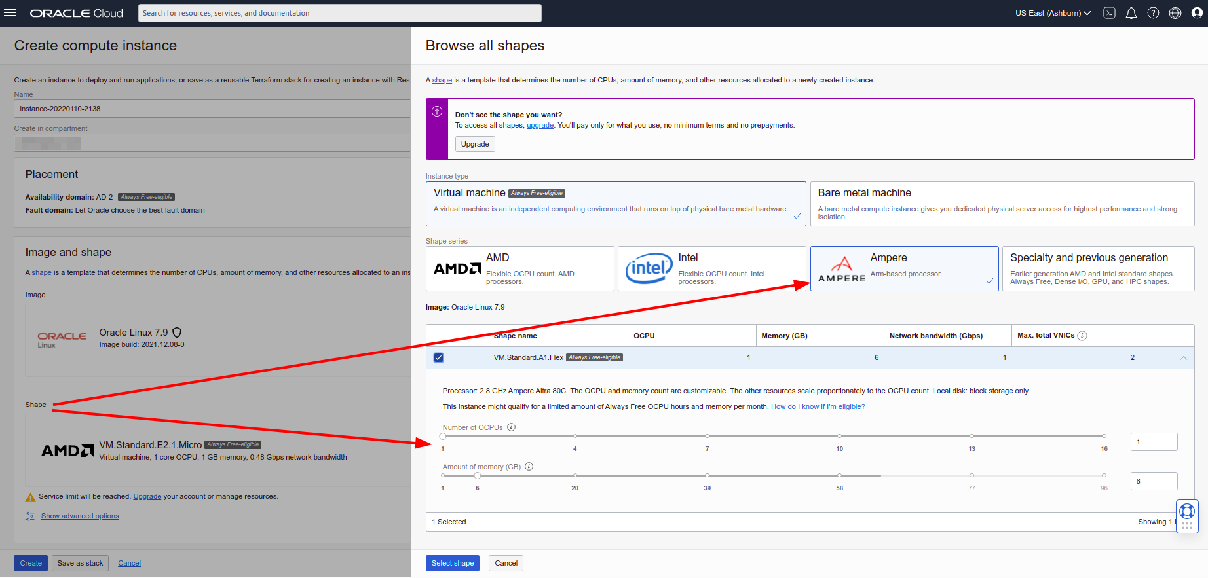Click the info icon beside Amount of memory
1208x578 pixels.
(x=529, y=467)
